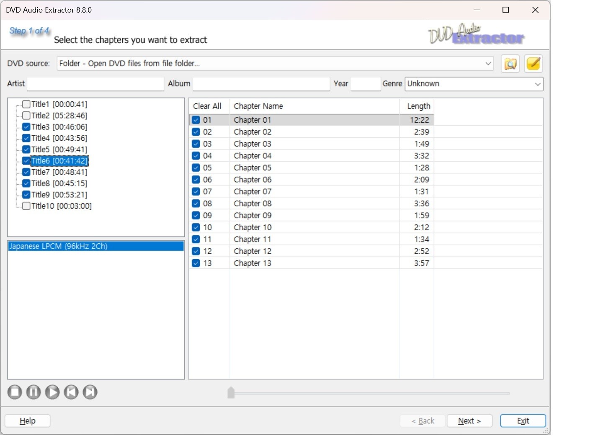Uncheck chapter 10 checkbox
This screenshot has width=616, height=438.
point(196,227)
